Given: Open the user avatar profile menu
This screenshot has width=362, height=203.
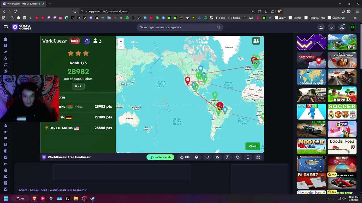Looking at the screenshot, I should click(x=352, y=27).
